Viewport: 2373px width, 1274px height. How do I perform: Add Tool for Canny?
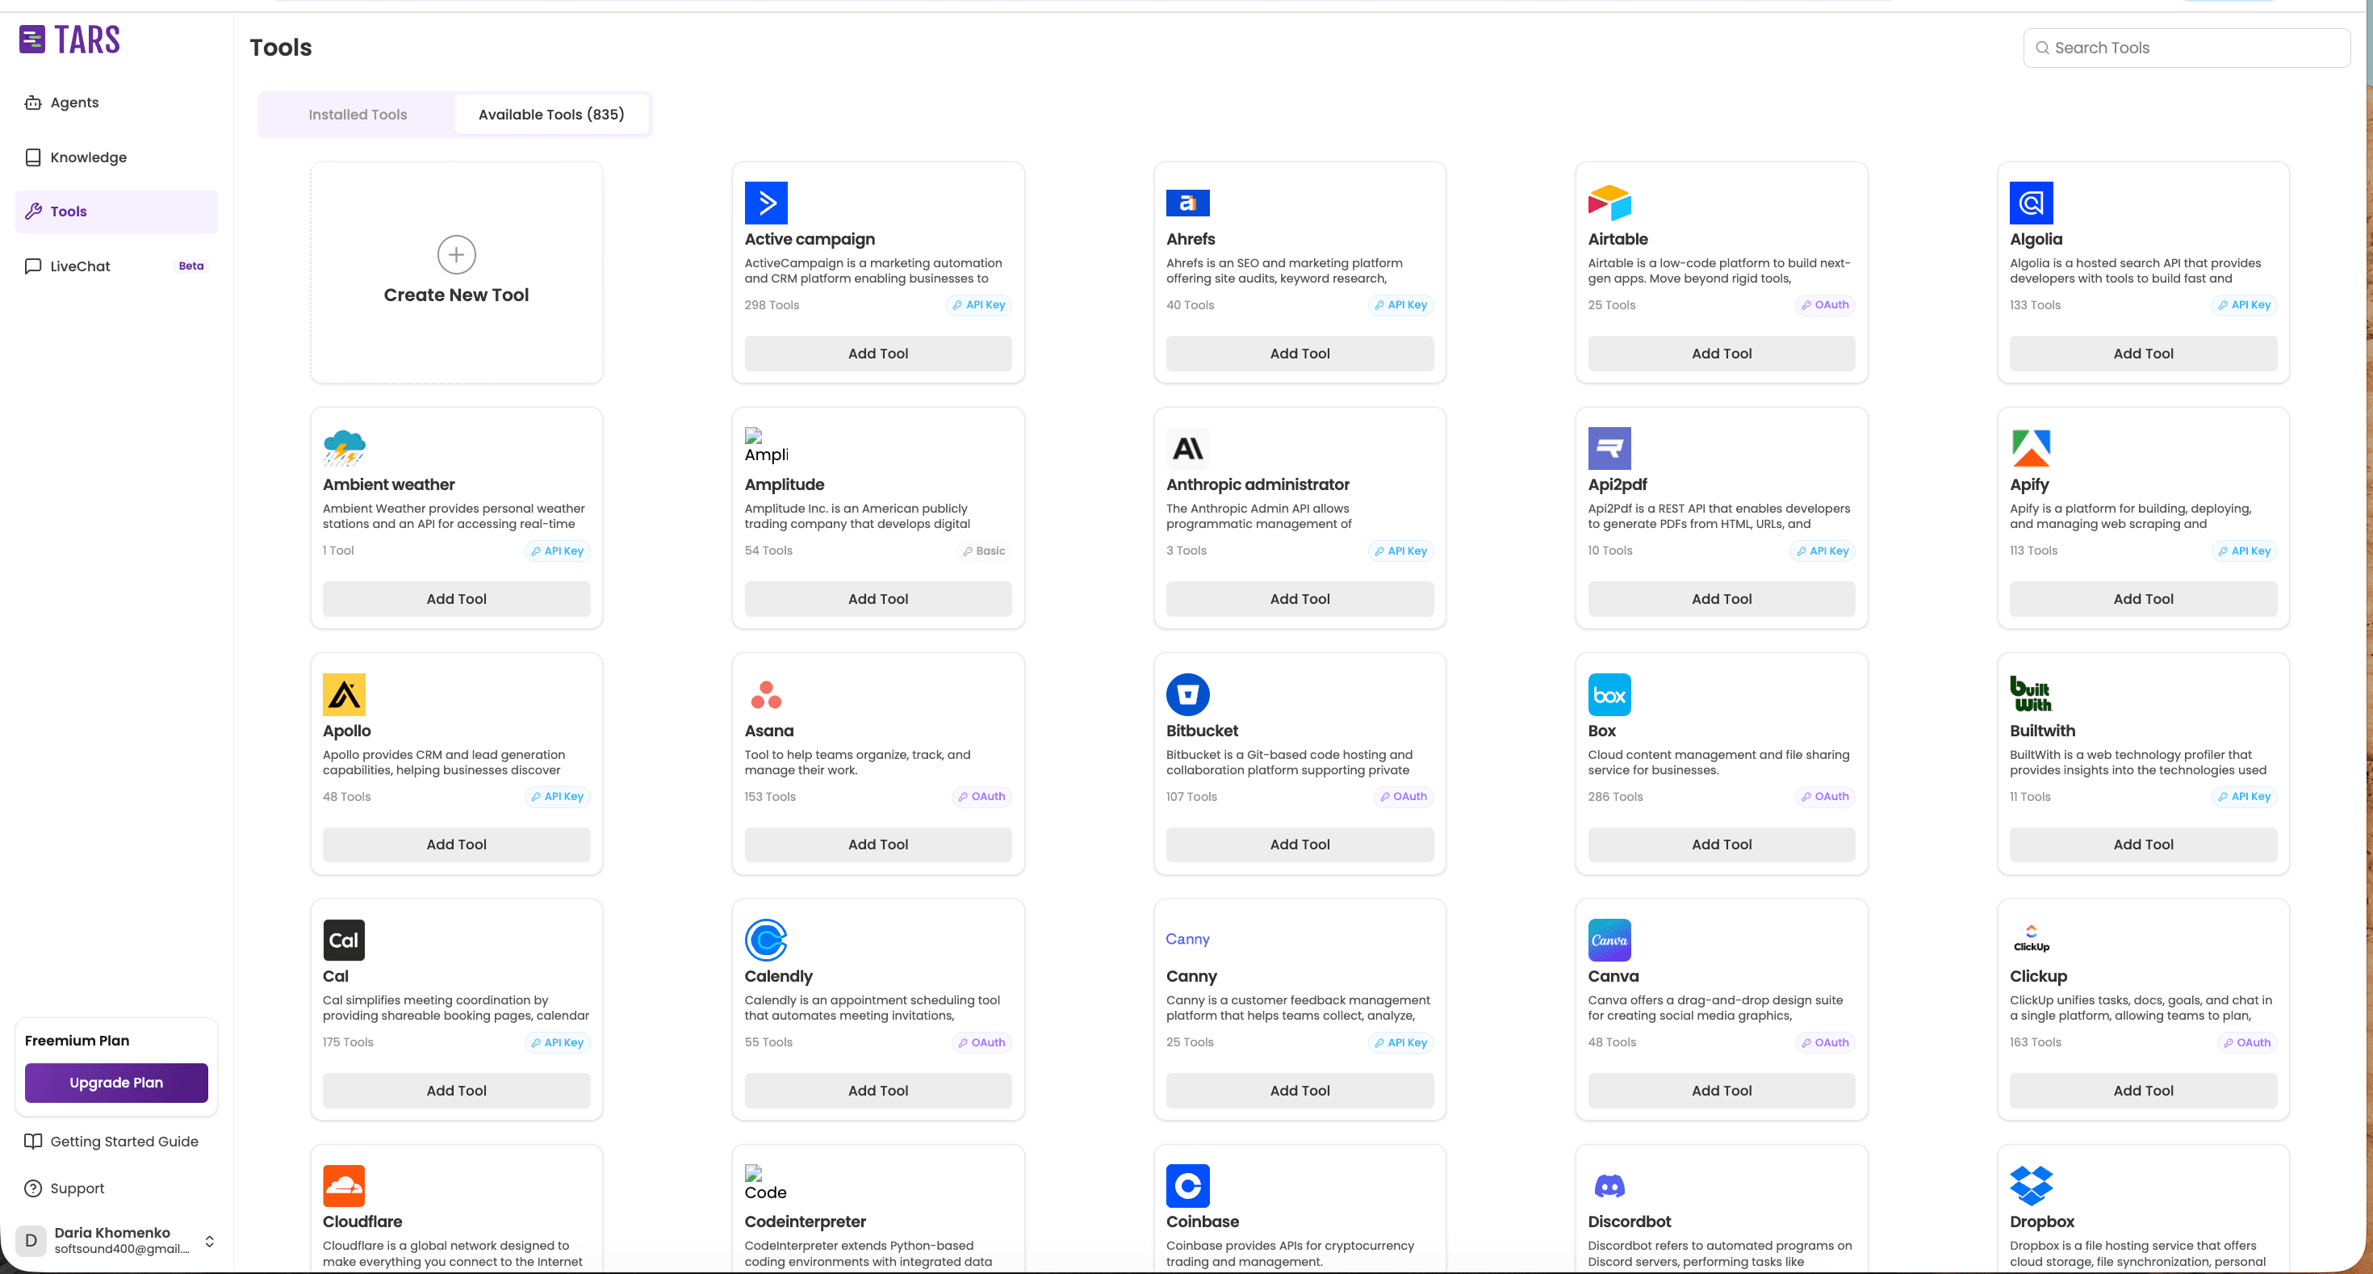[1299, 1091]
